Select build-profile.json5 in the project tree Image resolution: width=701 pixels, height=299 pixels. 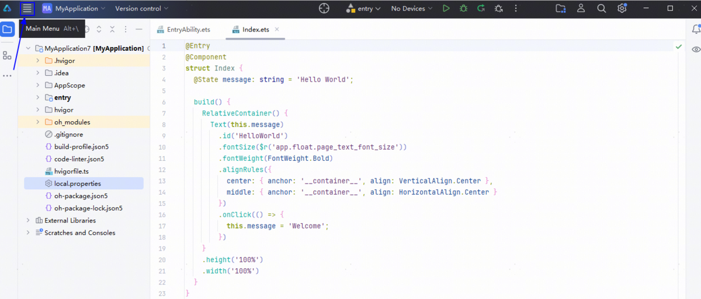pos(81,147)
